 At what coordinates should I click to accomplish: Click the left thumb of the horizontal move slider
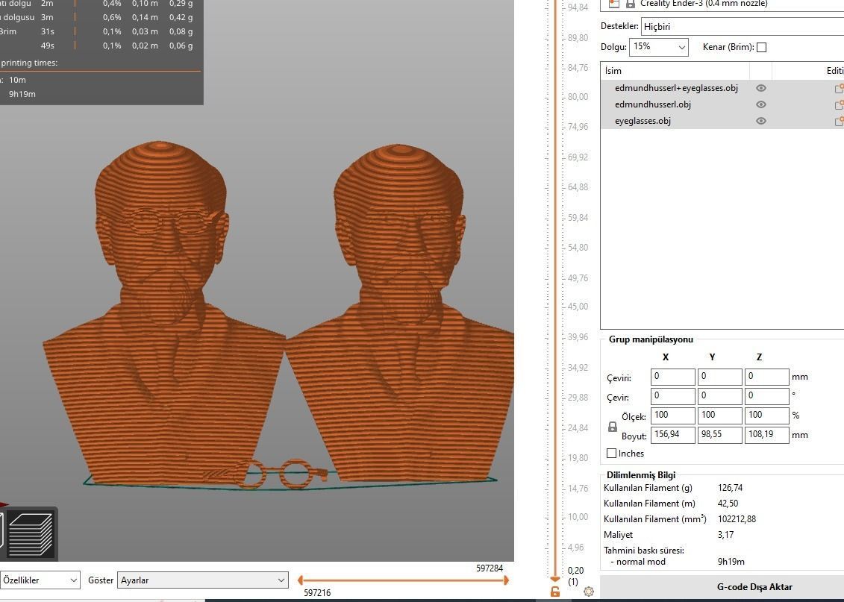pos(300,580)
